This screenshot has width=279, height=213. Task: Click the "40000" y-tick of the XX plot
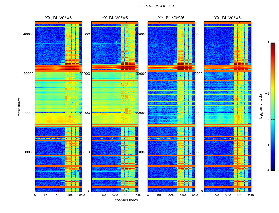[x=28, y=34]
